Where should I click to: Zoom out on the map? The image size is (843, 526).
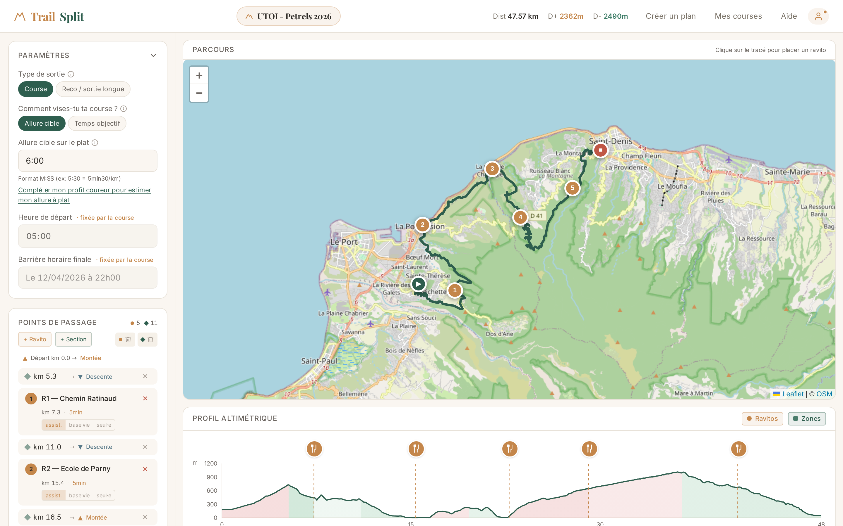pos(199,93)
